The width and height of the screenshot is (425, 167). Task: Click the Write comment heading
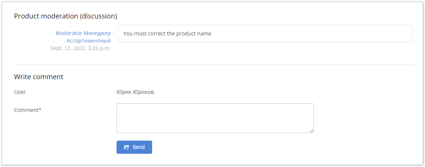(39, 77)
